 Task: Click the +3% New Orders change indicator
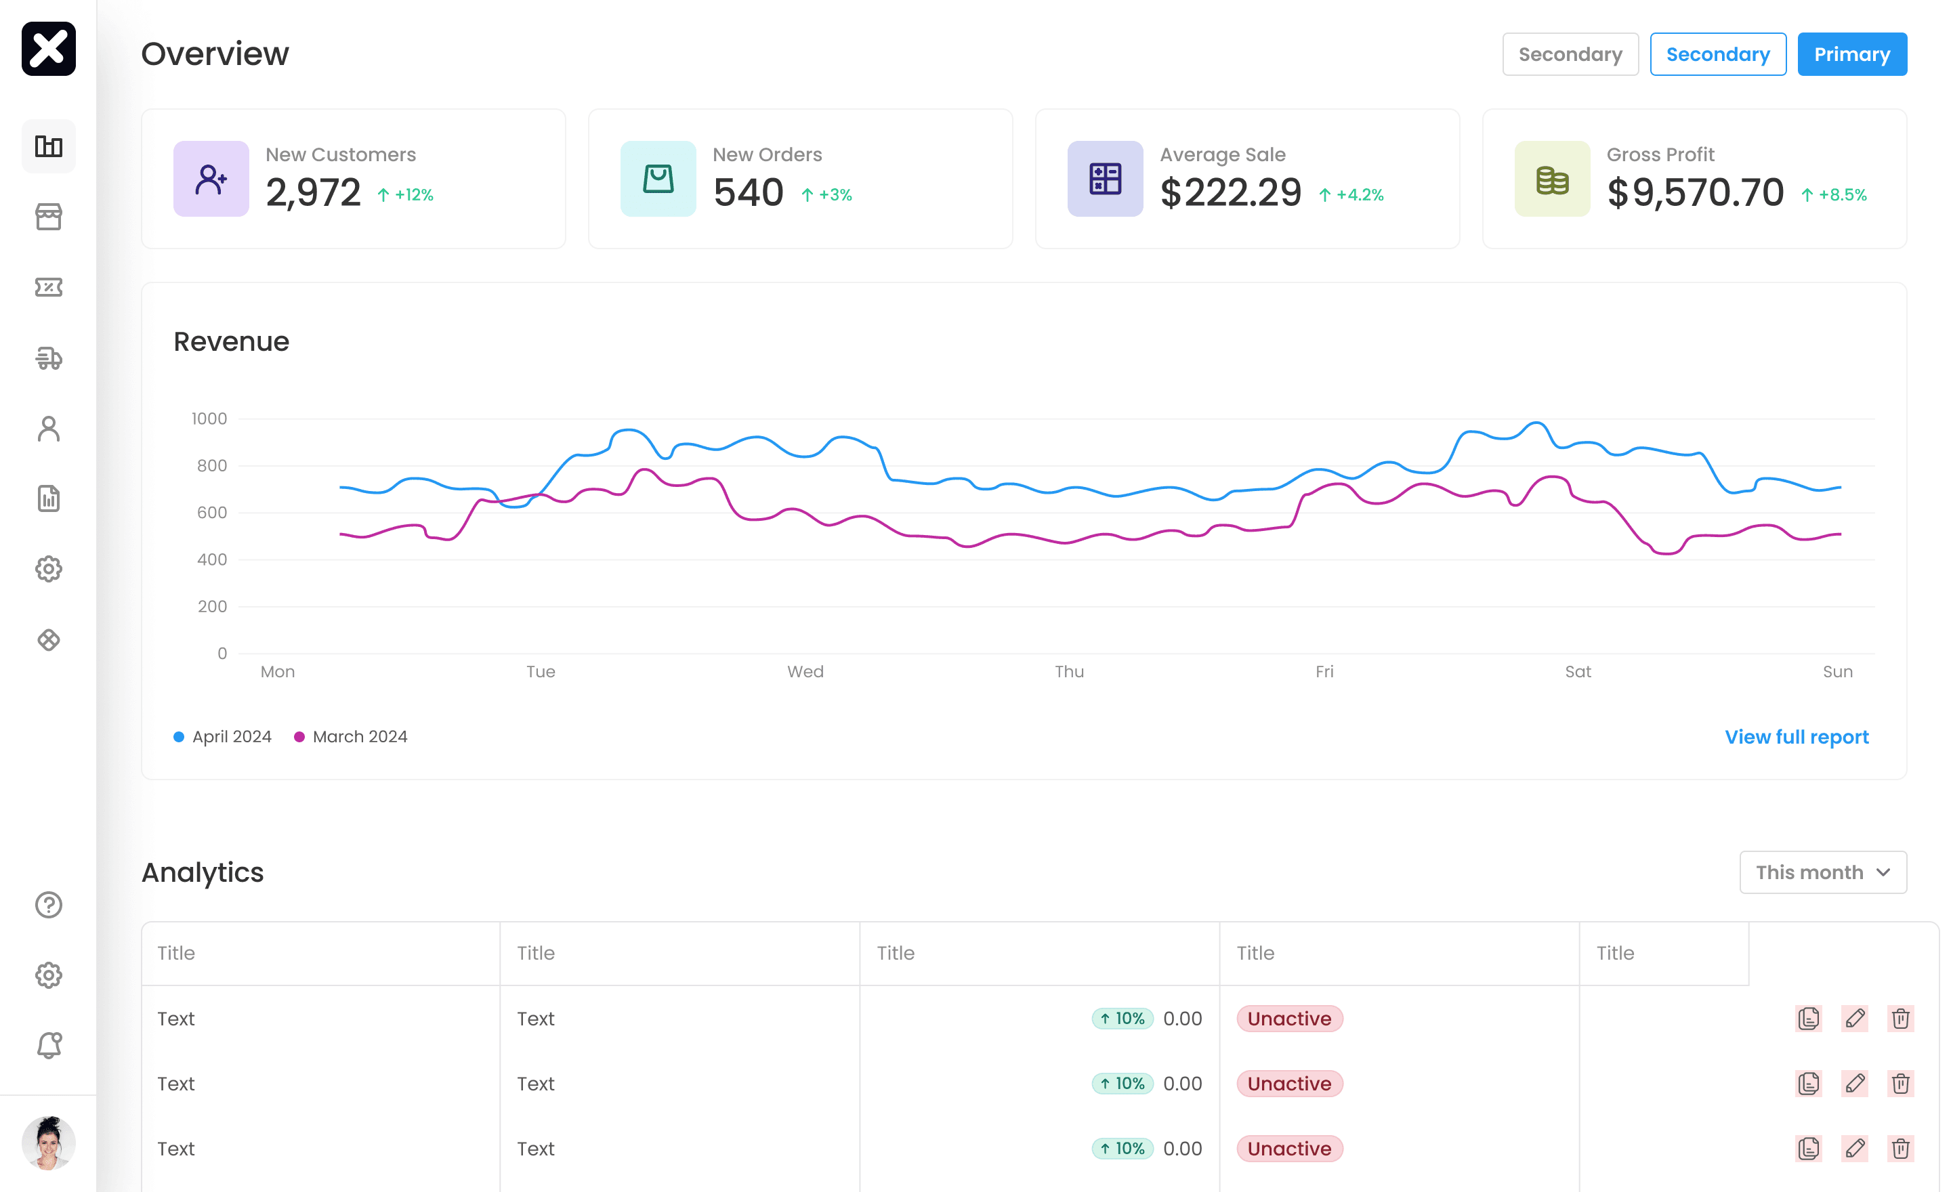pos(826,194)
